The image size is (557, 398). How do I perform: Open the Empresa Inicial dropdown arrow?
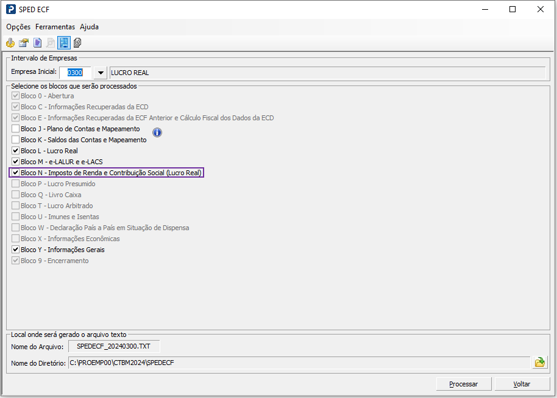point(101,73)
